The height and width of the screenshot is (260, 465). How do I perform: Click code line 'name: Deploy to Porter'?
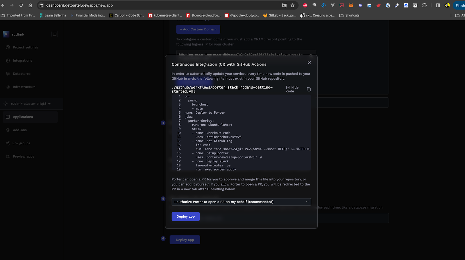click(205, 112)
